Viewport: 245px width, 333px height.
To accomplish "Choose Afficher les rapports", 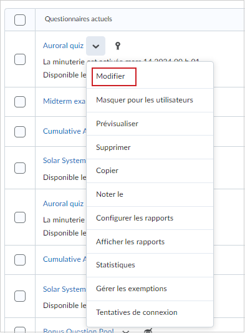I will point(130,242).
